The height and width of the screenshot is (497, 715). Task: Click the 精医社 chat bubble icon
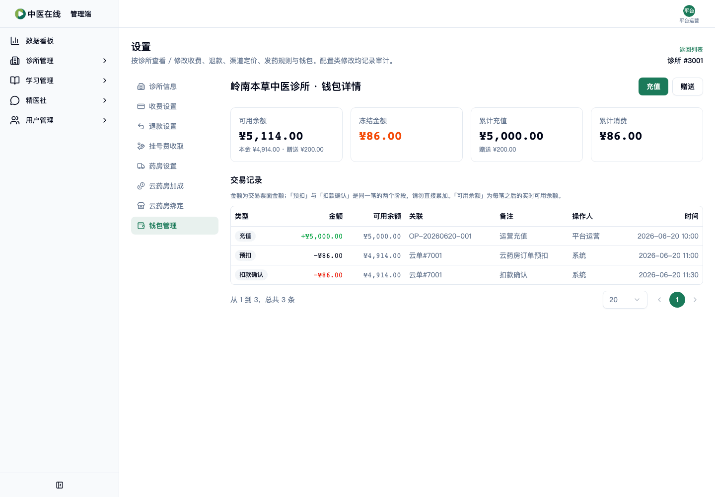pos(15,100)
